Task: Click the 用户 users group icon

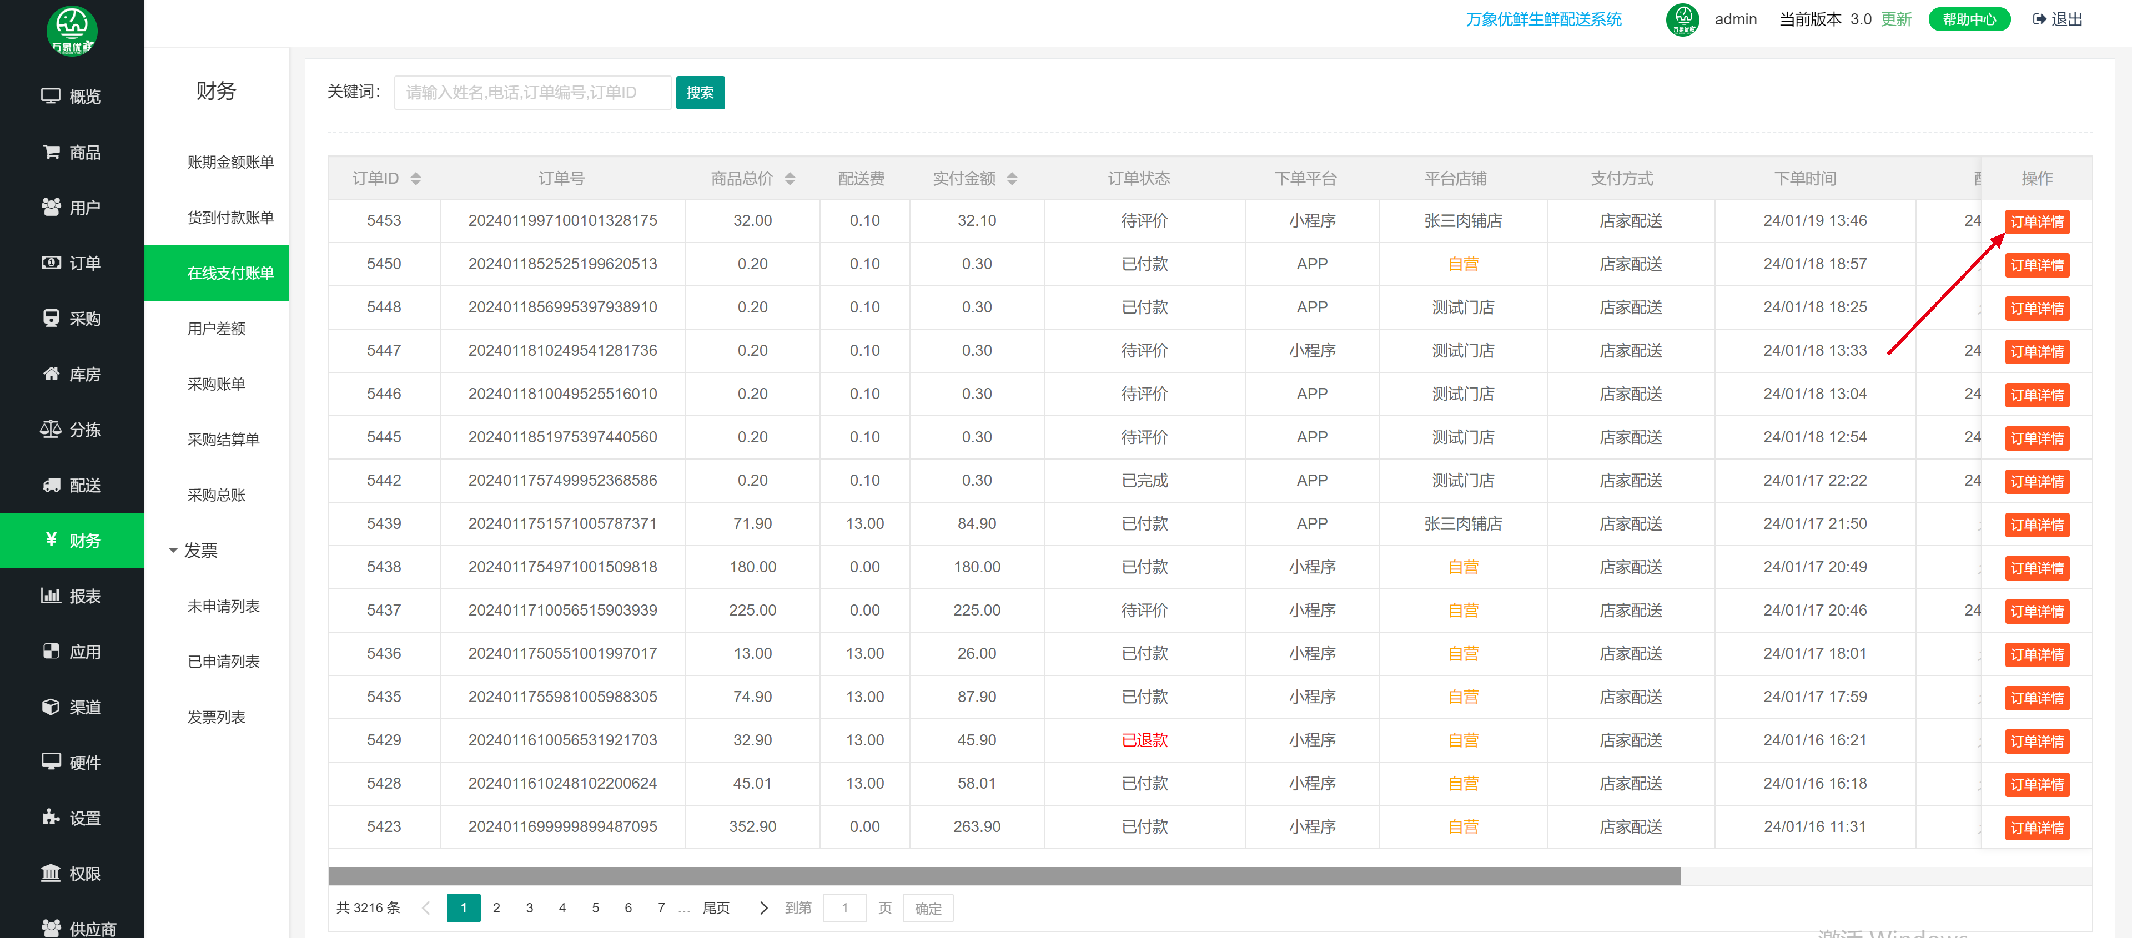Action: pyautogui.click(x=51, y=207)
